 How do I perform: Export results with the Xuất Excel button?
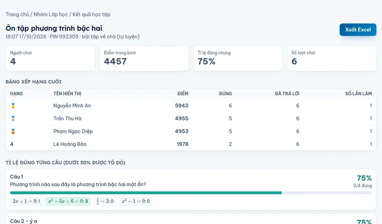pos(358,30)
